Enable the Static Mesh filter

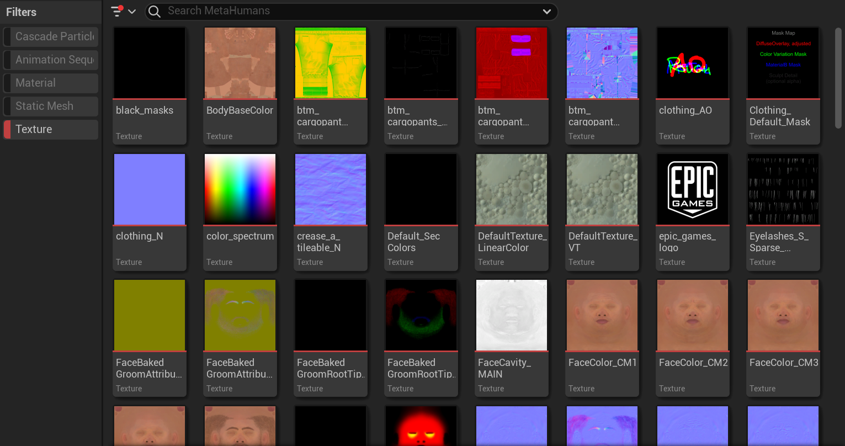tap(51, 107)
